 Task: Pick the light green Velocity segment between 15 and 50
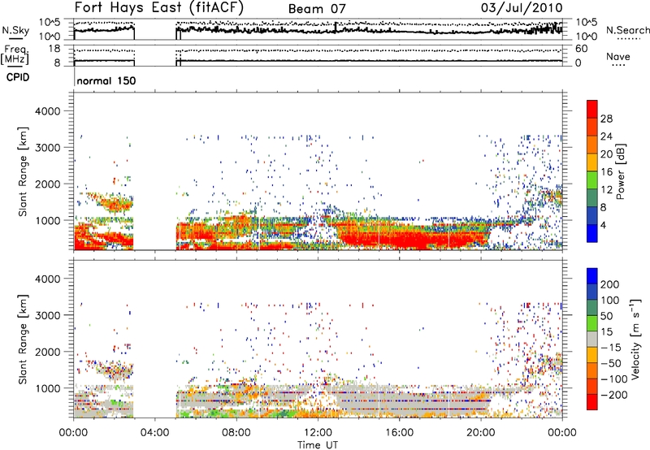[592, 323]
